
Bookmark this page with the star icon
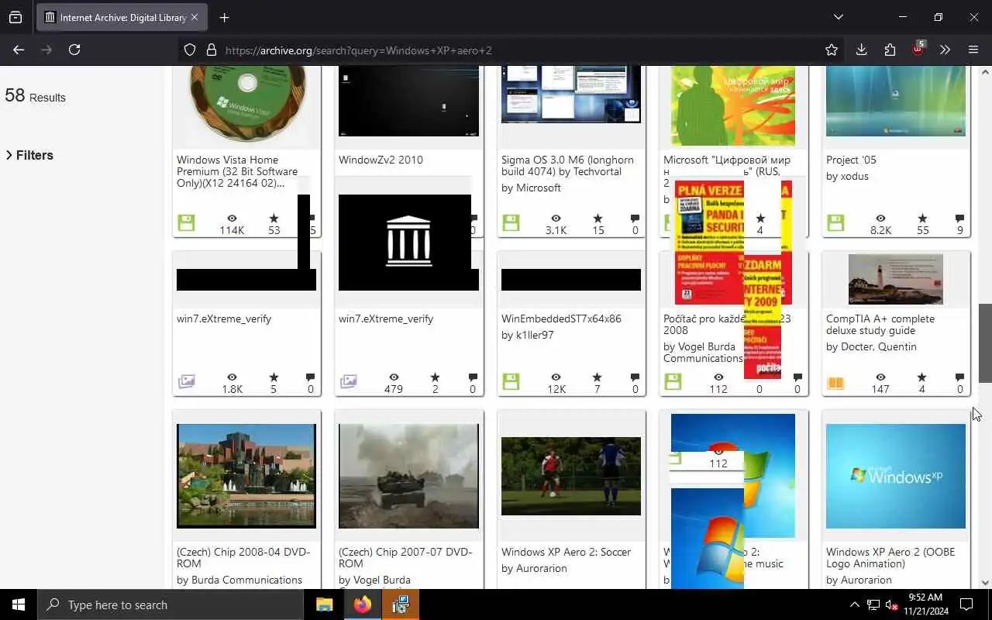[832, 50]
